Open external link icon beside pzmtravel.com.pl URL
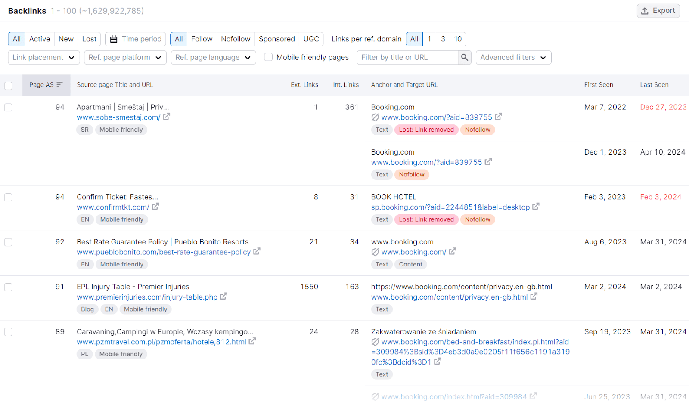689x408 pixels. tap(252, 341)
